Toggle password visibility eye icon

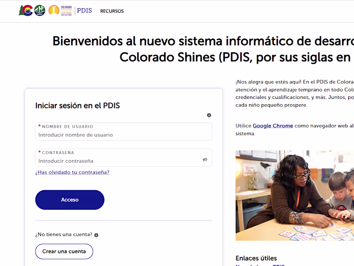pos(205,160)
